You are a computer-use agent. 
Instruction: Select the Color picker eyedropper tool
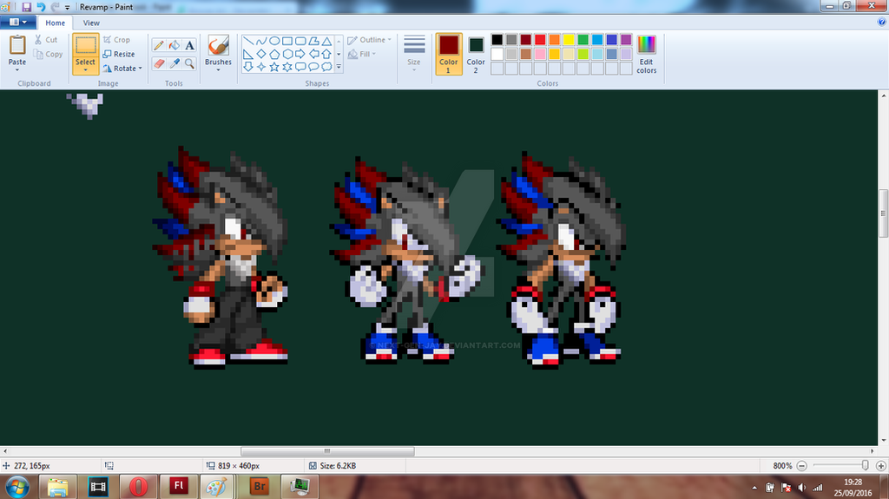tap(174, 63)
